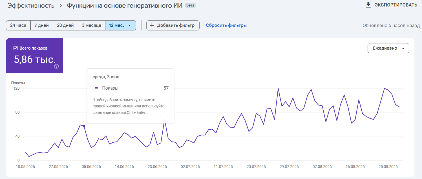Click the plus icon in Добавить фильтр
The height and width of the screenshot is (179, 422).
pyautogui.click(x=152, y=25)
